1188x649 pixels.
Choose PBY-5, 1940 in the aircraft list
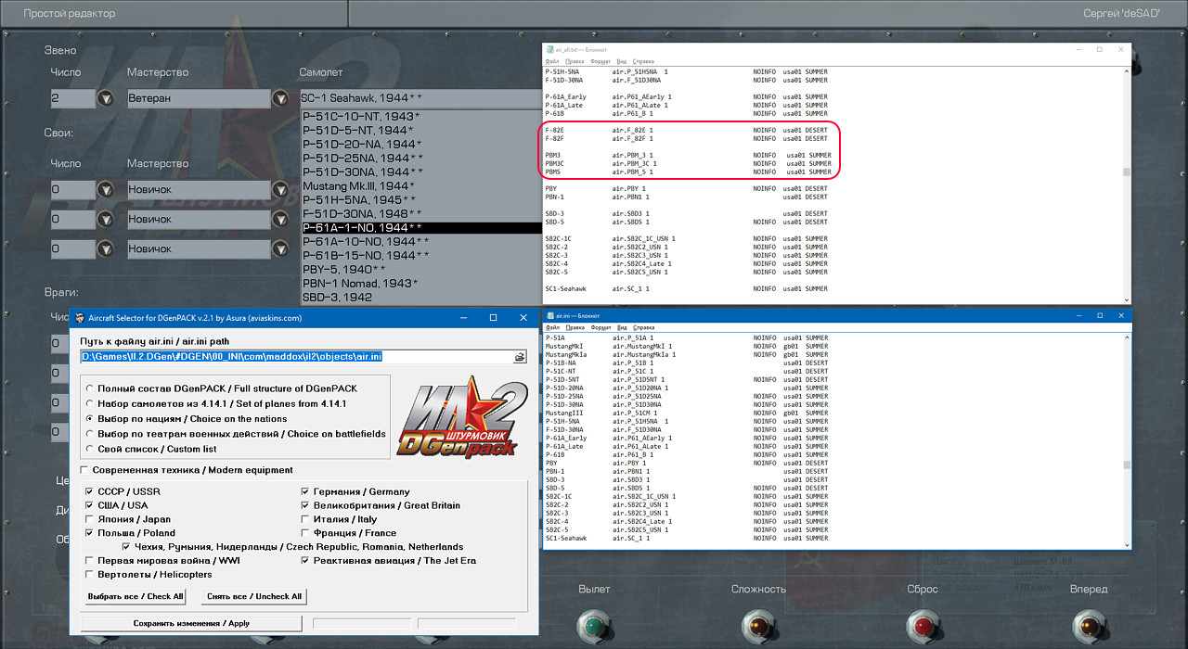point(343,269)
